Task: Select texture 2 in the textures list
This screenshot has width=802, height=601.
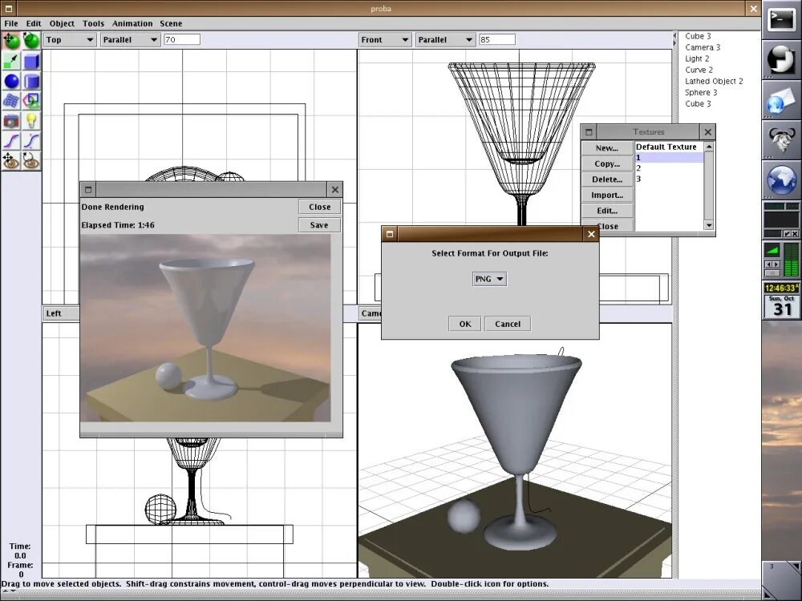Action: click(670, 168)
